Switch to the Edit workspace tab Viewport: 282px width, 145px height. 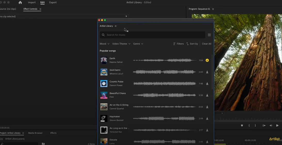coord(43,3)
